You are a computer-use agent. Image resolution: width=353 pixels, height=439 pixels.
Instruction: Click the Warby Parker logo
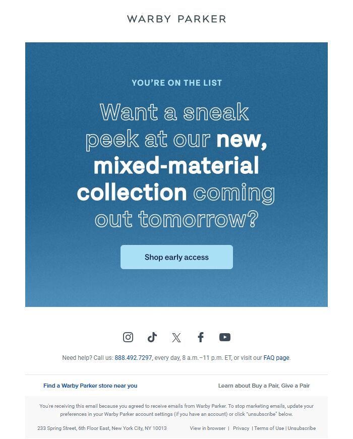tap(177, 19)
